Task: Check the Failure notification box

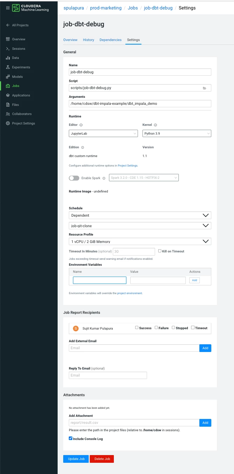Action: (156, 328)
